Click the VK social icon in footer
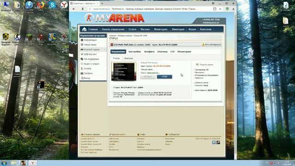The height and width of the screenshot is (166, 295). point(214,142)
